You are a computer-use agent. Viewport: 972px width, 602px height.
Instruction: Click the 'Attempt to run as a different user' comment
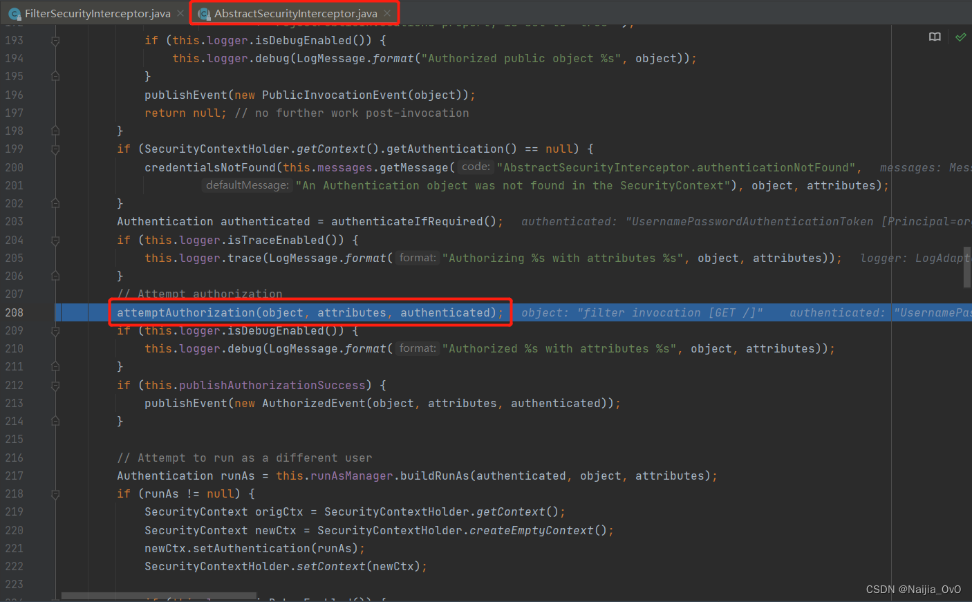244,458
